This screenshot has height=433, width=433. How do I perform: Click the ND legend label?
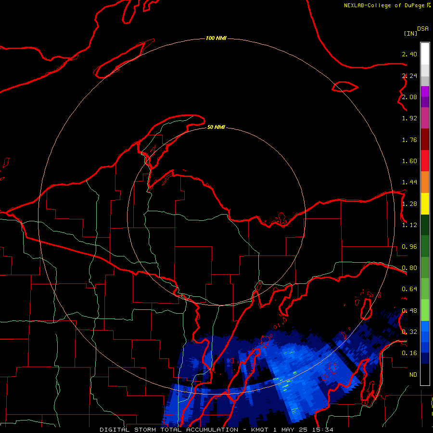tap(413, 375)
